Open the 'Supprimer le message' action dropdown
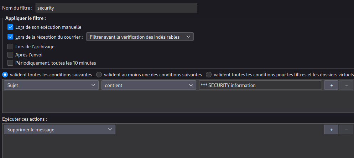Image resolution: width=354 pixels, height=158 pixels. [59, 130]
